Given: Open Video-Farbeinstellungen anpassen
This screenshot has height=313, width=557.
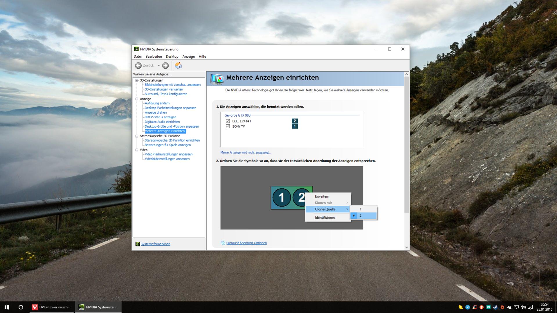Looking at the screenshot, I should point(169,154).
